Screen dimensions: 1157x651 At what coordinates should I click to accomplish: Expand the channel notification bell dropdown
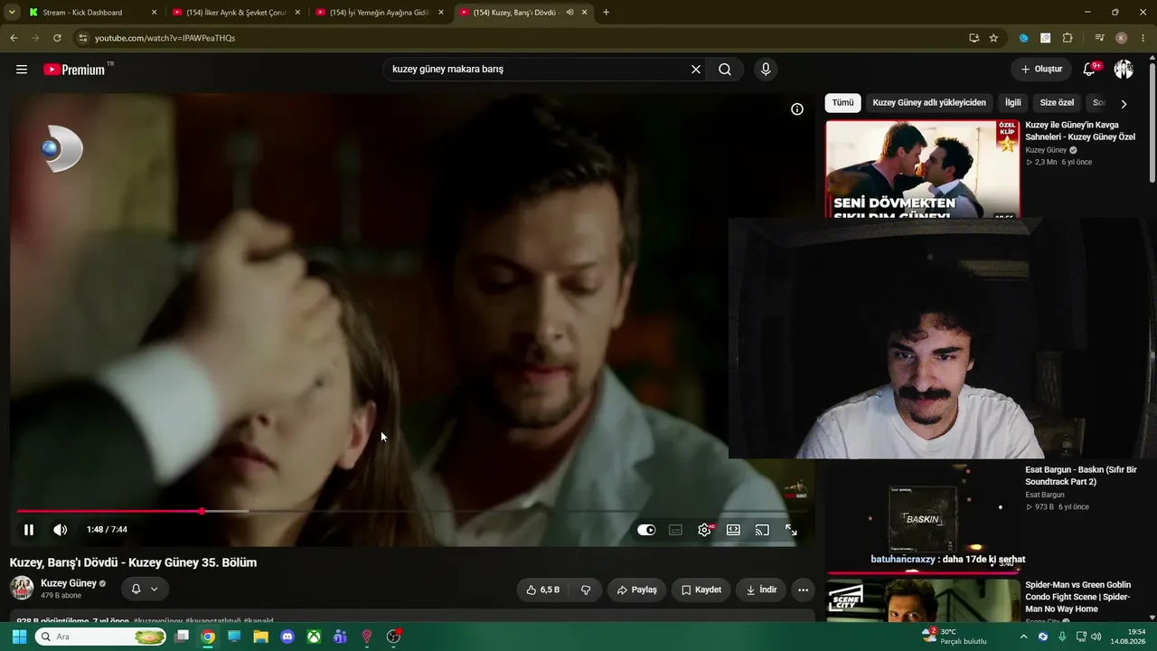pos(144,590)
